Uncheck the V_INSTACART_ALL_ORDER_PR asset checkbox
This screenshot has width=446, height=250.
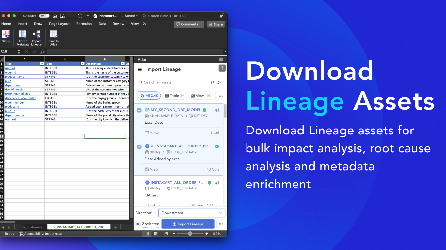(139, 146)
